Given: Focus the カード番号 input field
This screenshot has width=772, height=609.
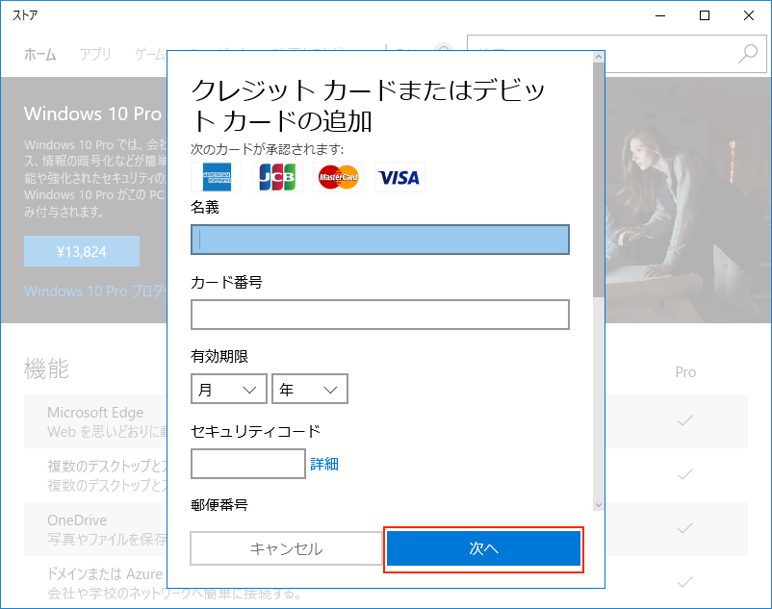Looking at the screenshot, I should [380, 315].
